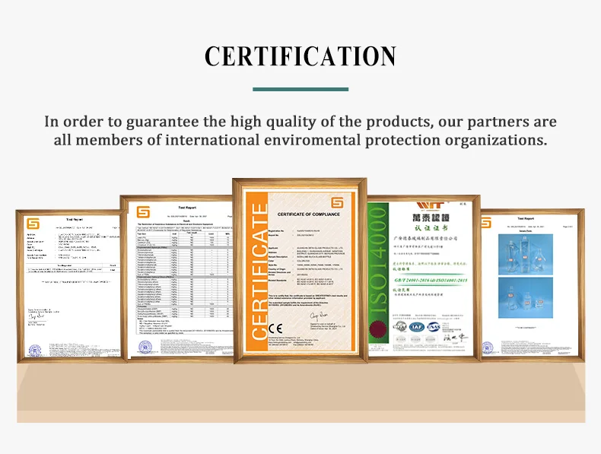The image size is (601, 454).
Task: Click the paragraph about partners' environmental protection membership
Action: click(x=300, y=131)
